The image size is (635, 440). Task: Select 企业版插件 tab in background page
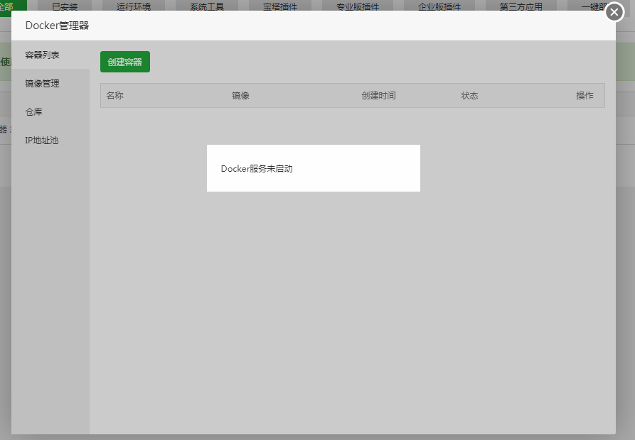pos(439,6)
